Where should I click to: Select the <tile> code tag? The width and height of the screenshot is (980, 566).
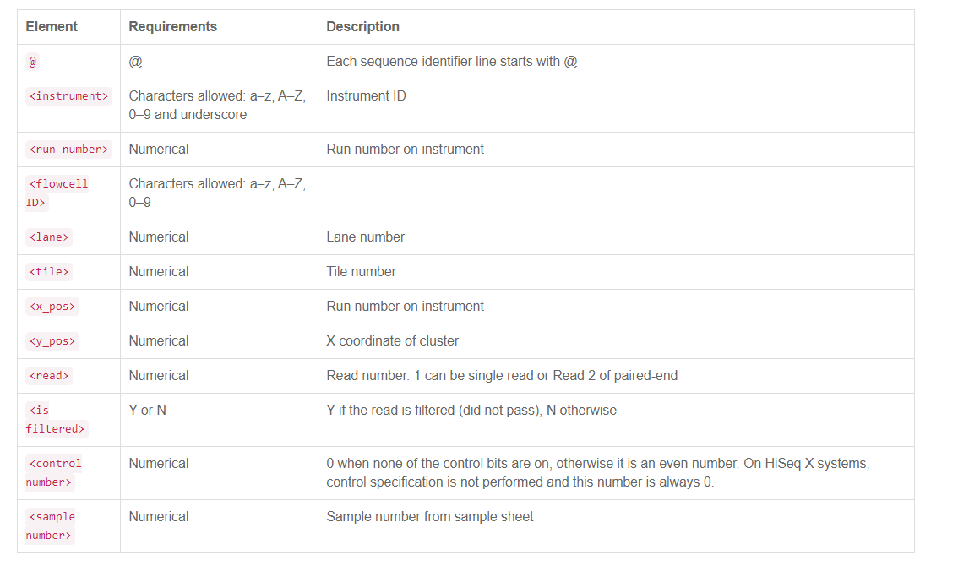pos(49,272)
